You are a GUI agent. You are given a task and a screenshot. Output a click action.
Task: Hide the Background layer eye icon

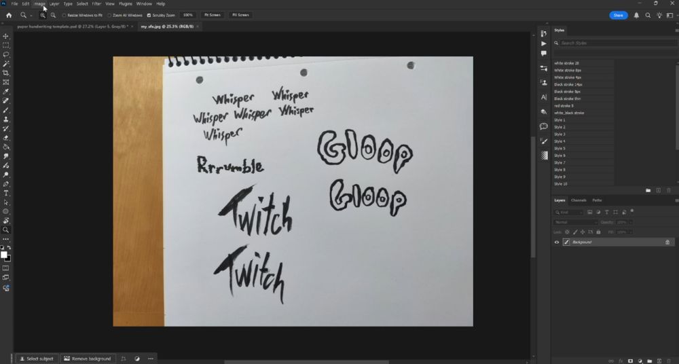[557, 242]
